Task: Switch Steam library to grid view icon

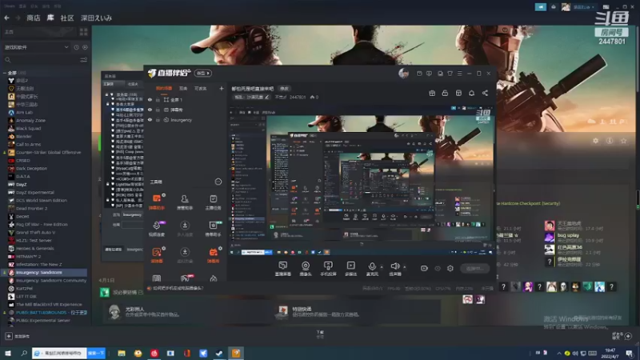Action: (x=84, y=32)
